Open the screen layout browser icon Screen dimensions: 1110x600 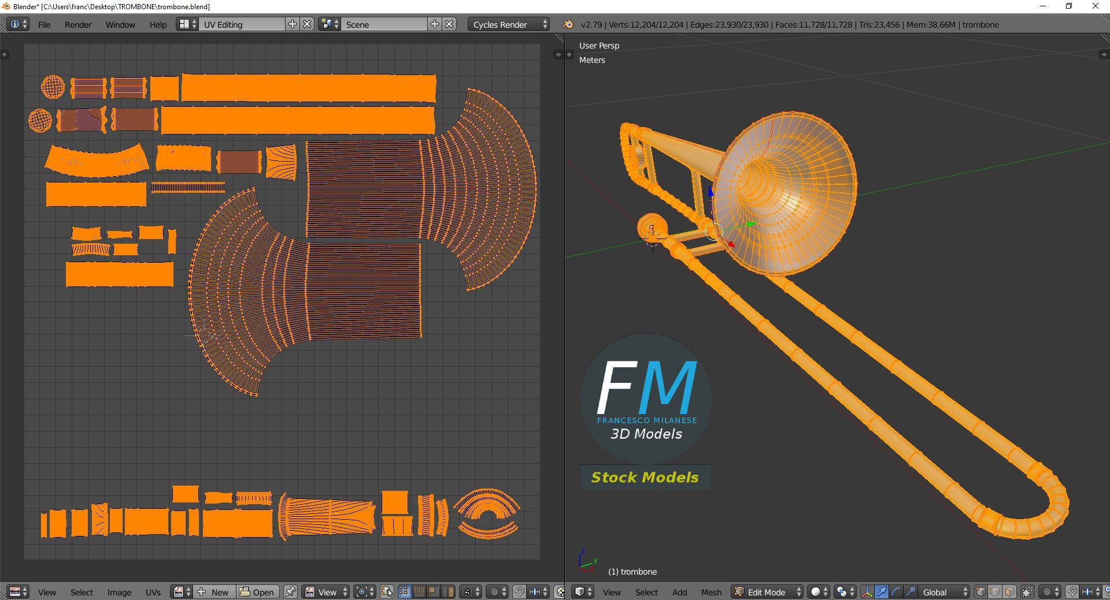187,24
